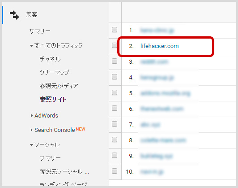Check the checkbox for row 3
Viewport: 238px width, 188px height.
115,61
